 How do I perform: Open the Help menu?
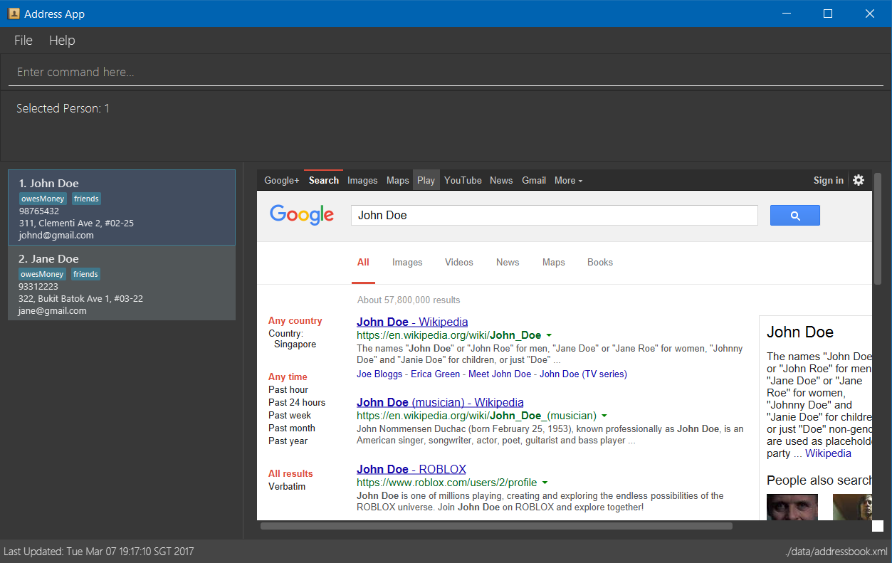click(62, 41)
